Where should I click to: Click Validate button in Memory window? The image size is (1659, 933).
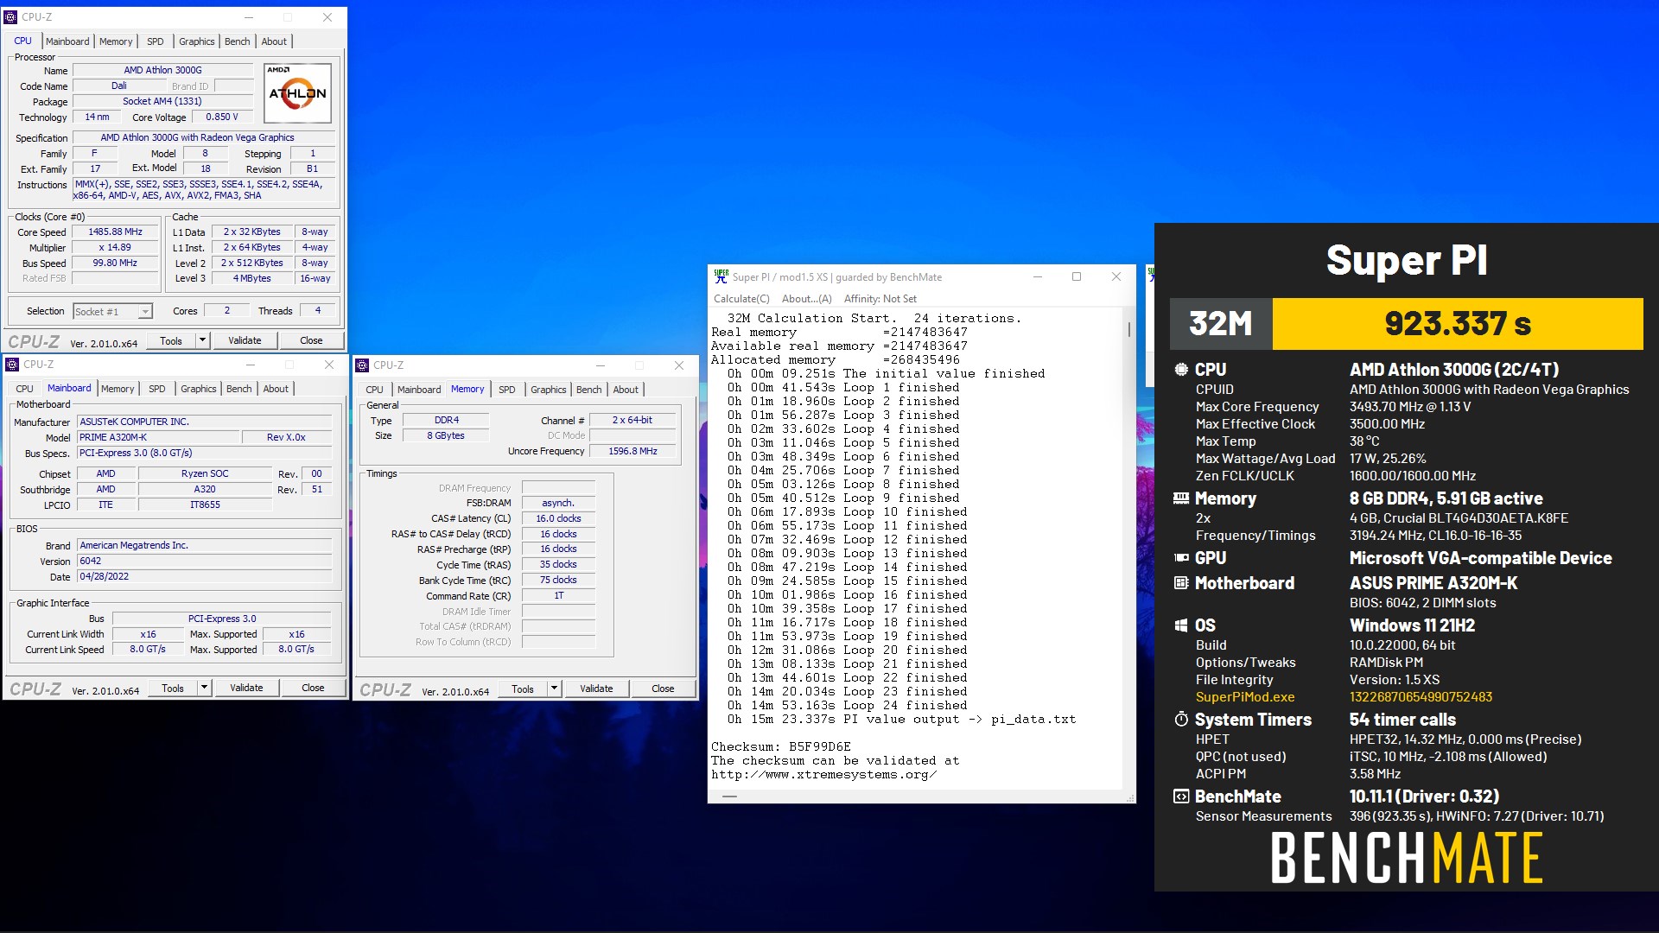(x=596, y=689)
